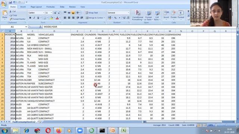
Task: Open the General number format dropdown
Action: click(128, 13)
